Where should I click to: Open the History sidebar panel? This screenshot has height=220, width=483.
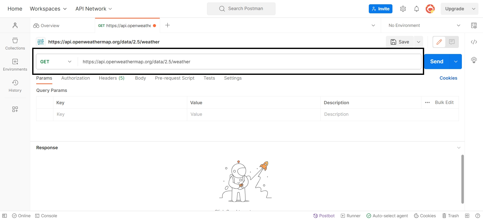tap(15, 86)
